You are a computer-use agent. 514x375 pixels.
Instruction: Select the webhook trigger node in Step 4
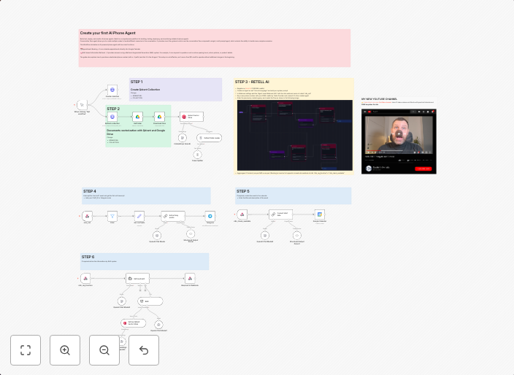[x=87, y=216]
